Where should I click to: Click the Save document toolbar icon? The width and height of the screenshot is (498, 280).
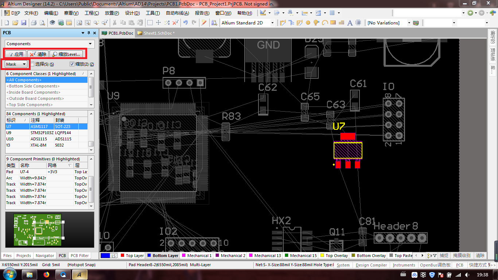pyautogui.click(x=24, y=23)
